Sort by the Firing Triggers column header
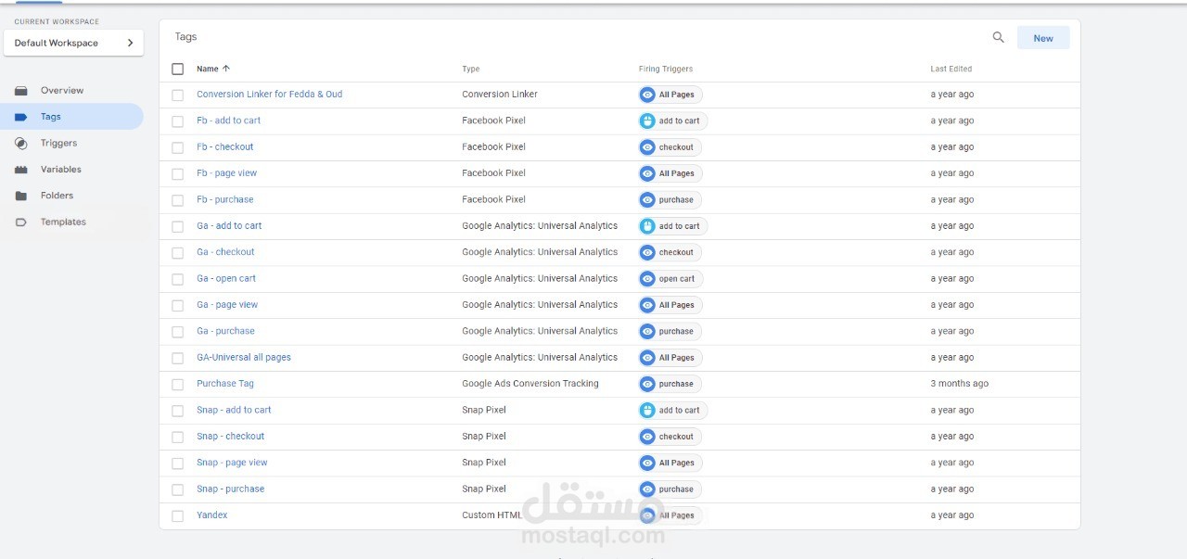 666,69
